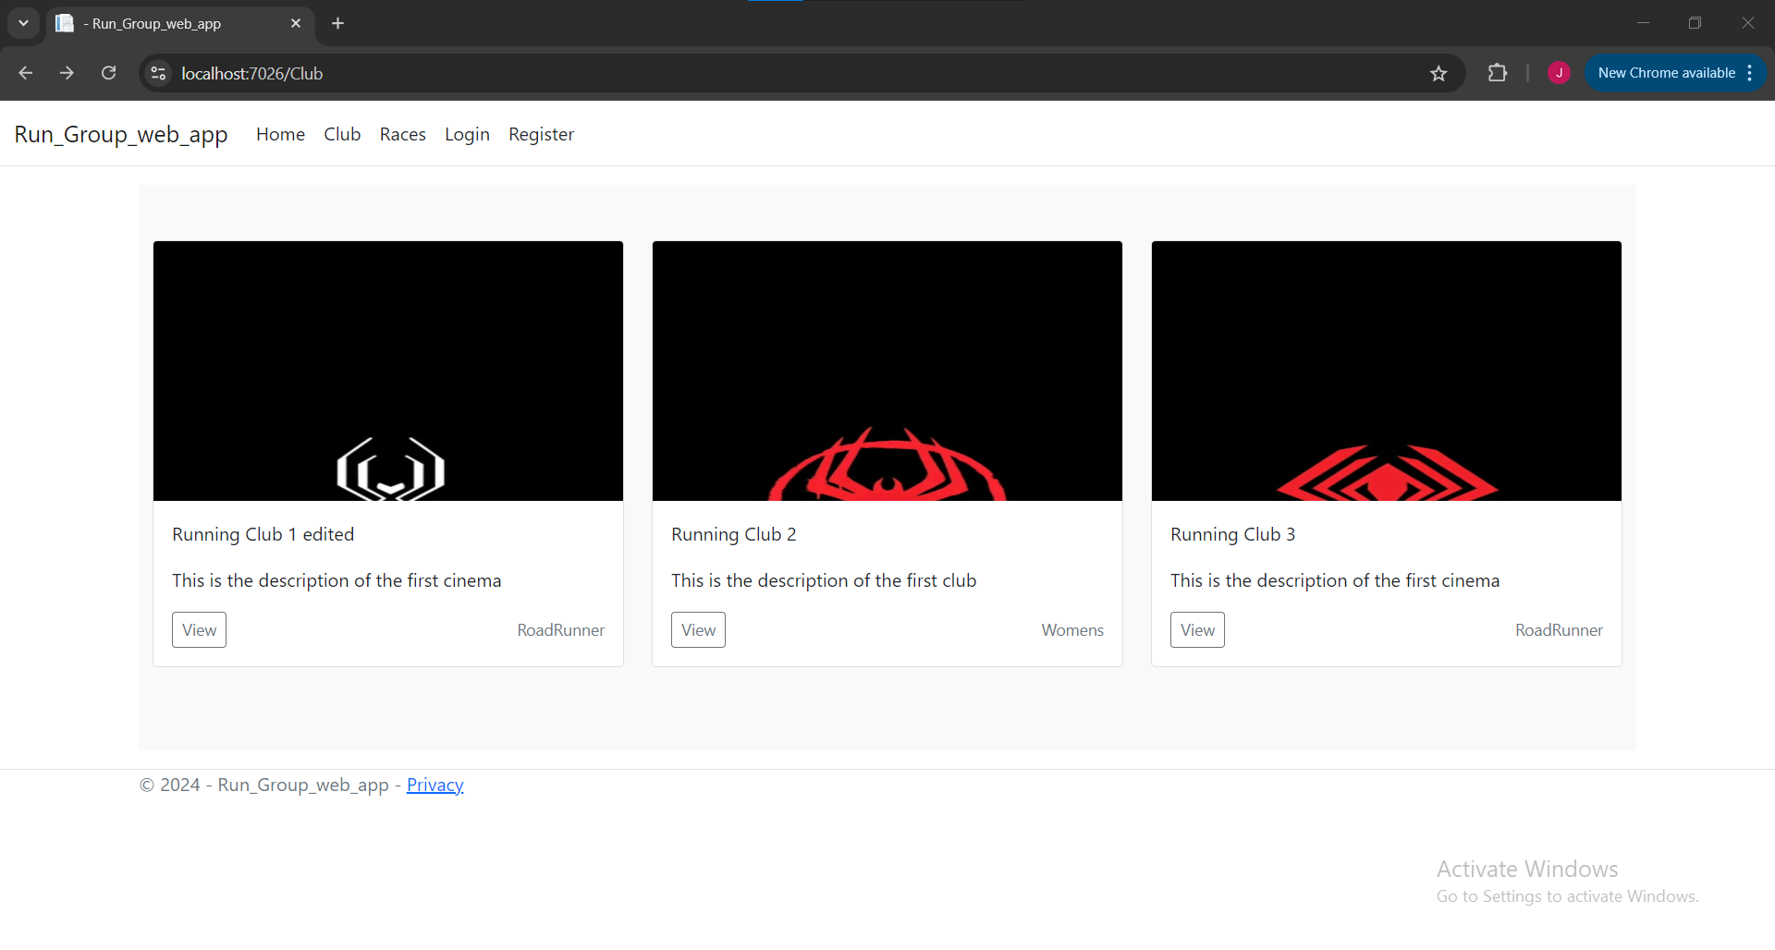
Task: Click the browser back arrow
Action: pos(26,73)
